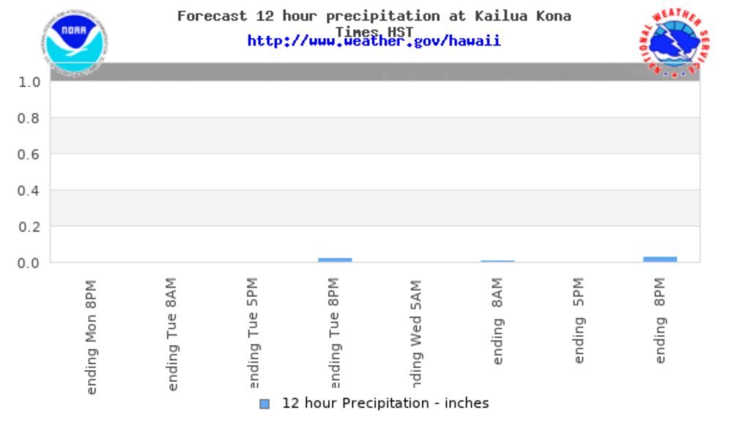Open the weather.gov/hawaii link
This screenshot has width=750, height=437.
[374, 42]
